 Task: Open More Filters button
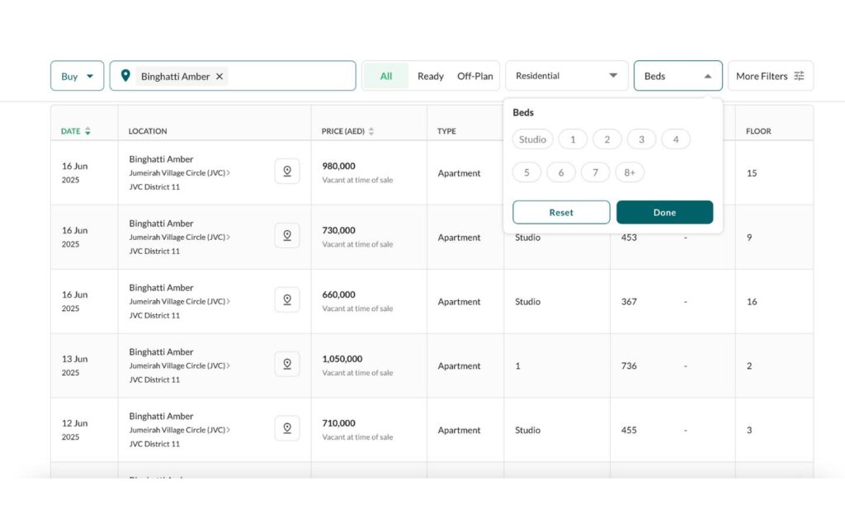[770, 76]
